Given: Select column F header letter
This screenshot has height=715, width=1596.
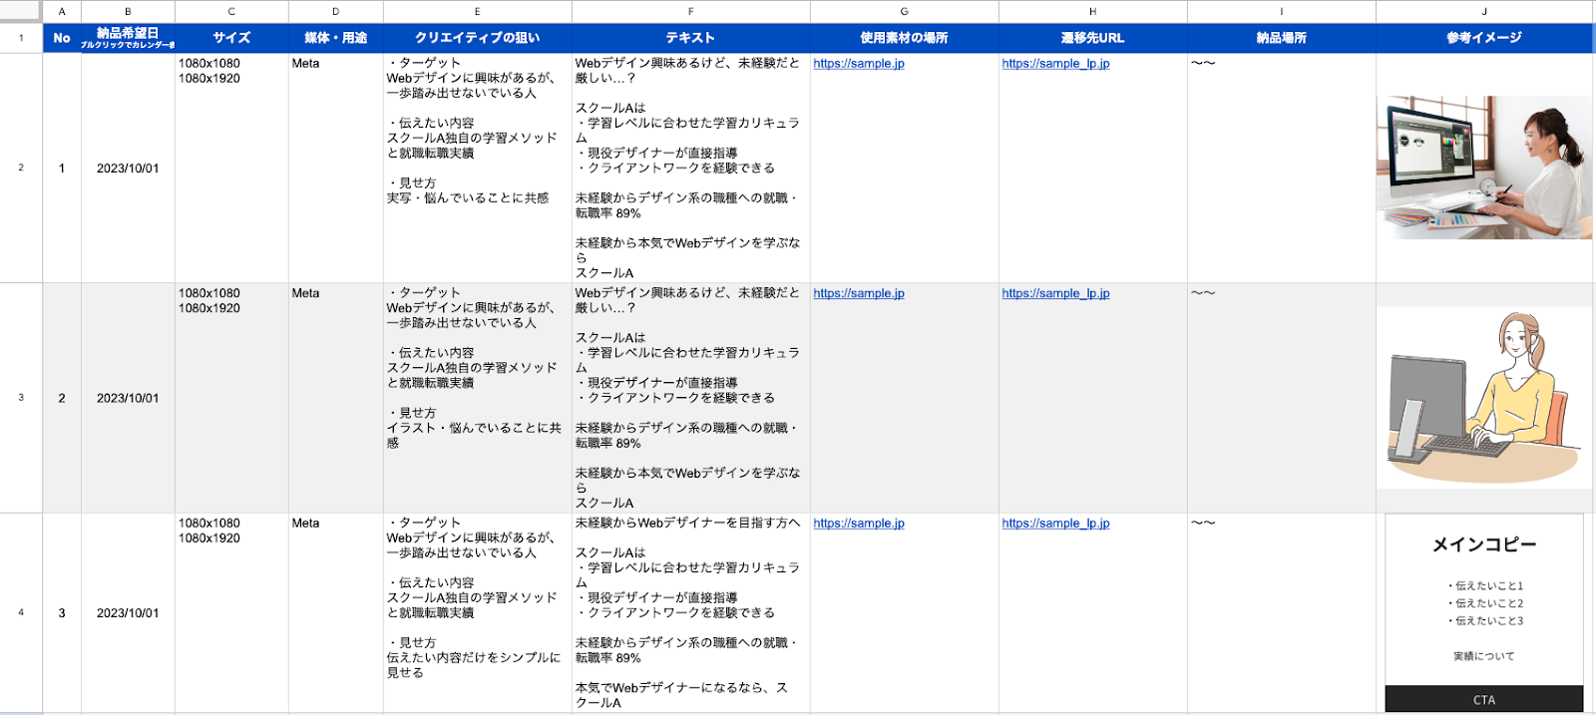Looking at the screenshot, I should coord(690,11).
